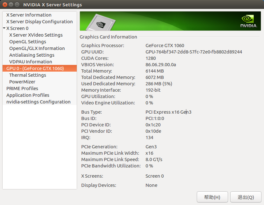Click the 8.0 GT/s link speed value

coord(154,159)
